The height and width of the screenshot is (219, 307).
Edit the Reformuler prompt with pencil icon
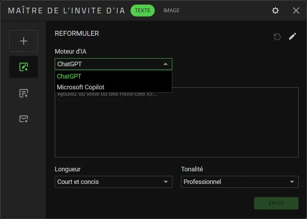(x=293, y=36)
